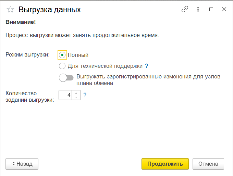233x176 pixels.
Task: Click the Количество заданий выгрузки label
Action: [30, 97]
